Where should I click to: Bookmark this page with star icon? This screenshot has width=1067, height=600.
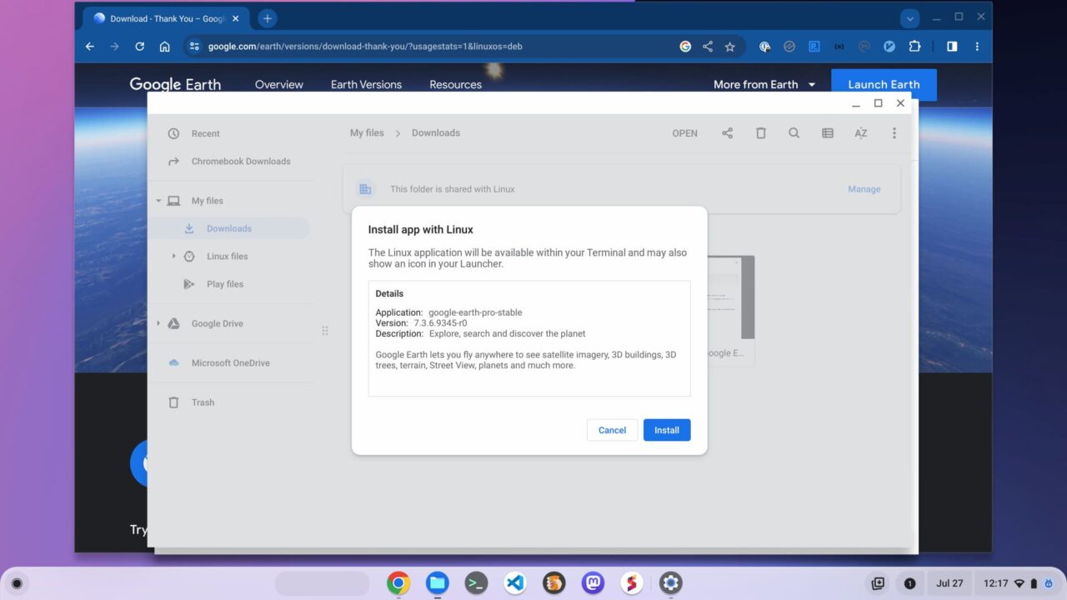730,47
